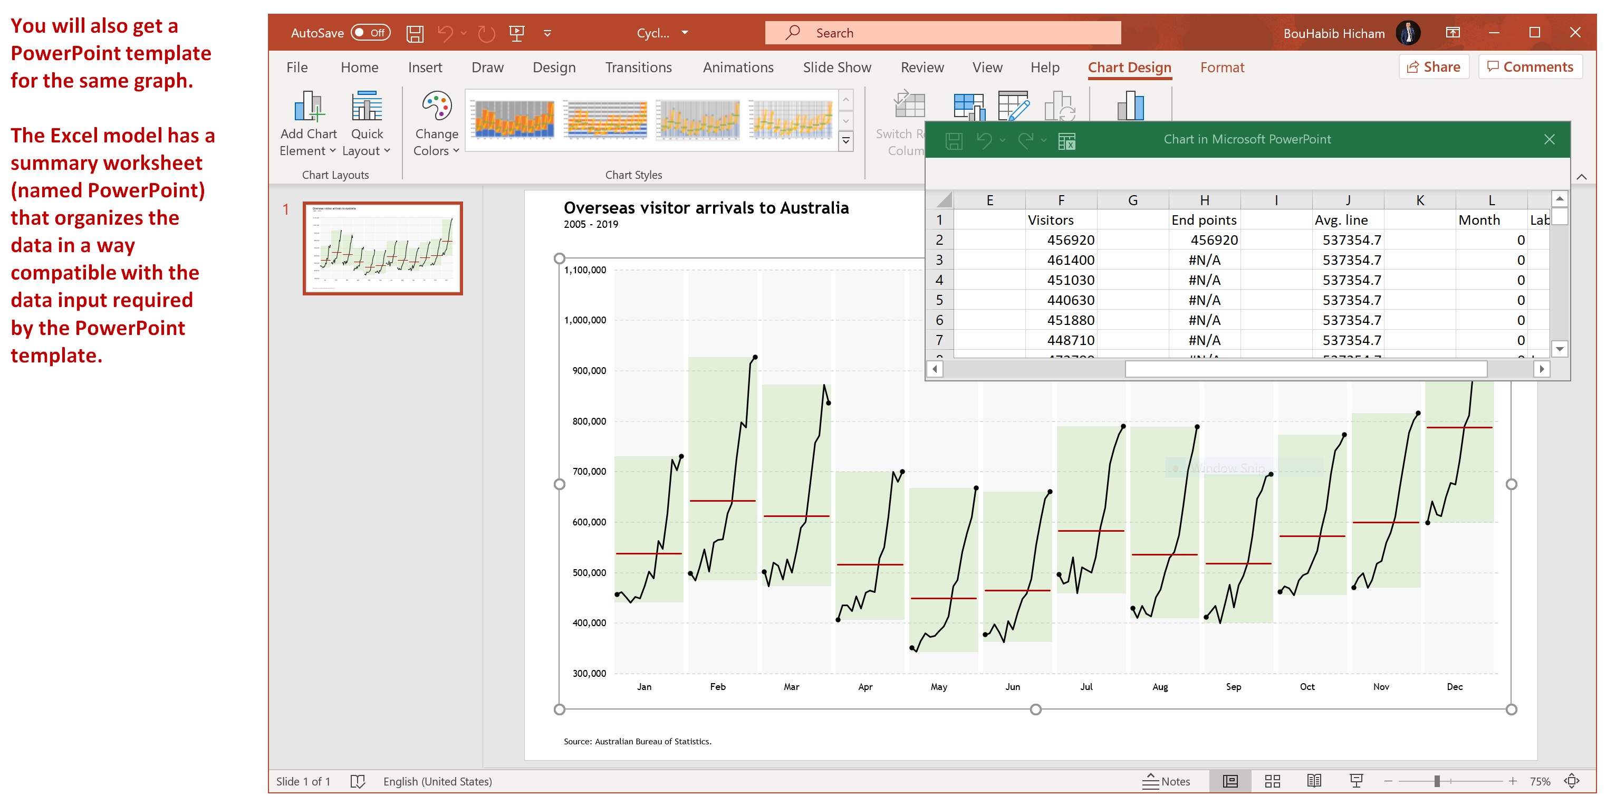
Task: Click the Select Data icon
Action: 968,106
